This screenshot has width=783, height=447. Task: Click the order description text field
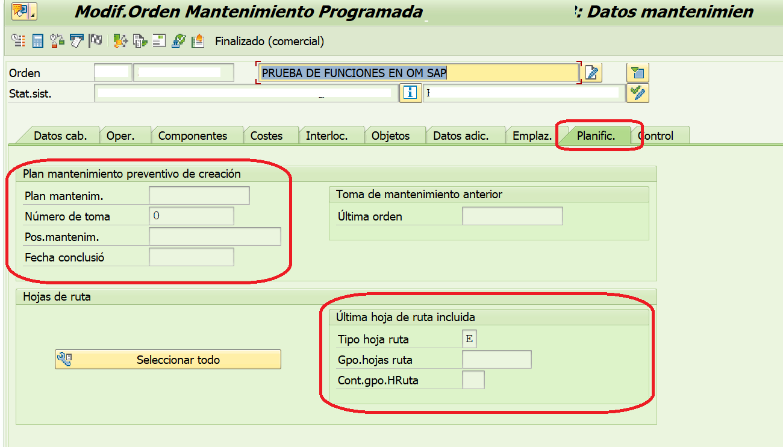pos(418,73)
